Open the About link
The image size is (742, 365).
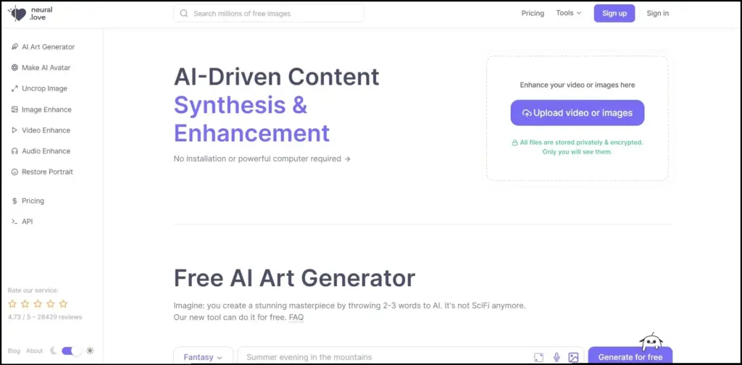pos(35,351)
